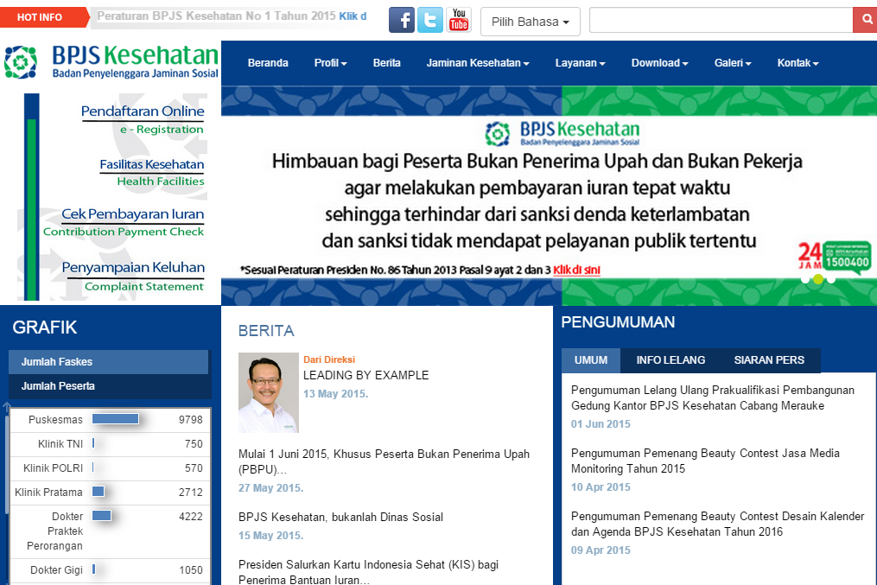Open the Pilih Bahasa language dropdown
This screenshot has height=585, width=877.
pyautogui.click(x=530, y=22)
